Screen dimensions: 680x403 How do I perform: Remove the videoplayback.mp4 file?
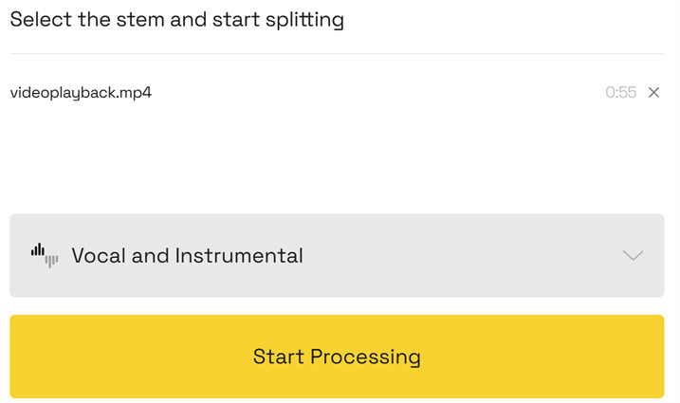tap(653, 93)
